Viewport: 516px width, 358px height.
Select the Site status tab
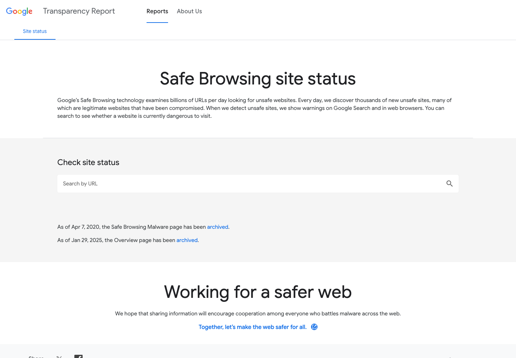[35, 32]
